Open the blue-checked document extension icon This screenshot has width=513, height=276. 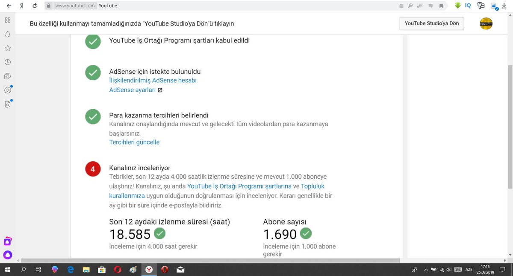coord(494,6)
